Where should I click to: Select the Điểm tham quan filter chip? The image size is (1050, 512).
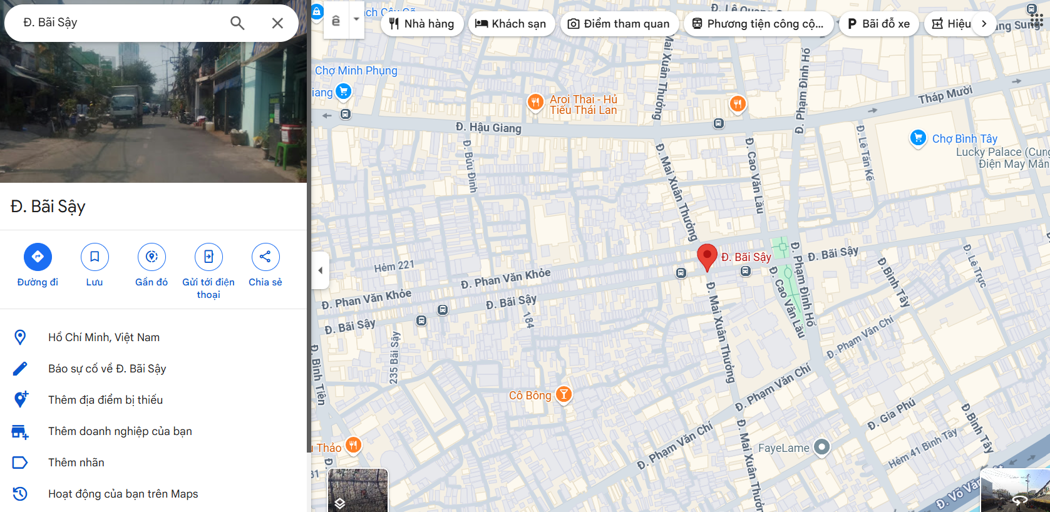(x=619, y=24)
